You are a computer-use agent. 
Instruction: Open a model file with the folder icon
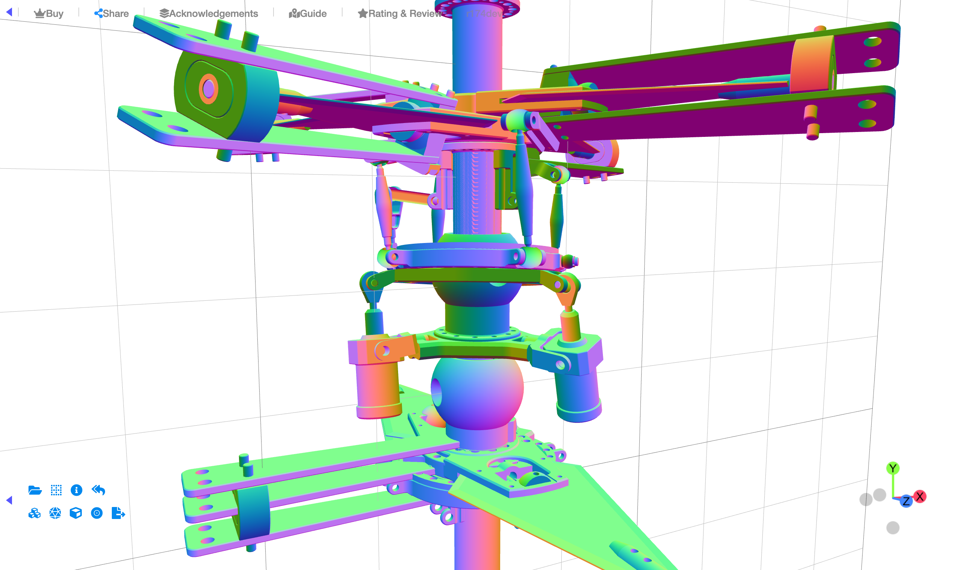pyautogui.click(x=35, y=490)
